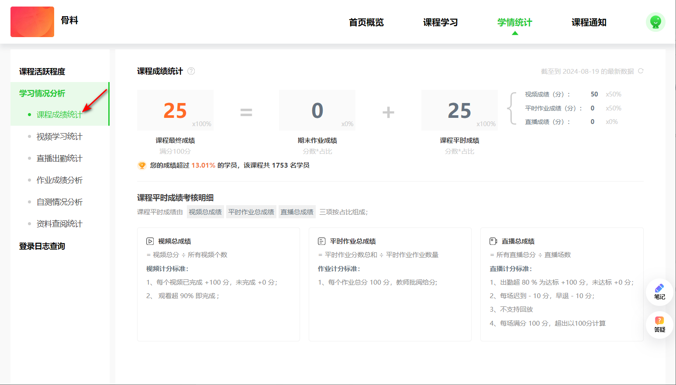The image size is (676, 385).
Task: Open the 笔记 notes floating button
Action: point(659,292)
